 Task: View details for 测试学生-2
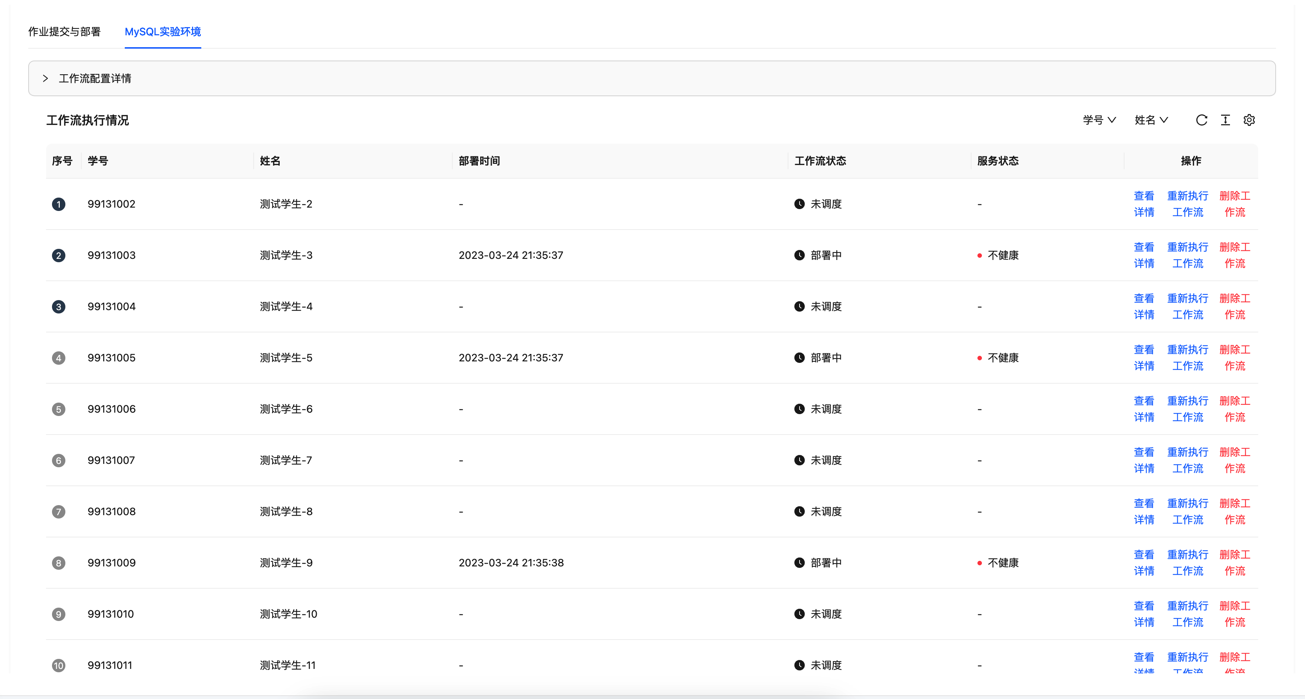[1143, 204]
